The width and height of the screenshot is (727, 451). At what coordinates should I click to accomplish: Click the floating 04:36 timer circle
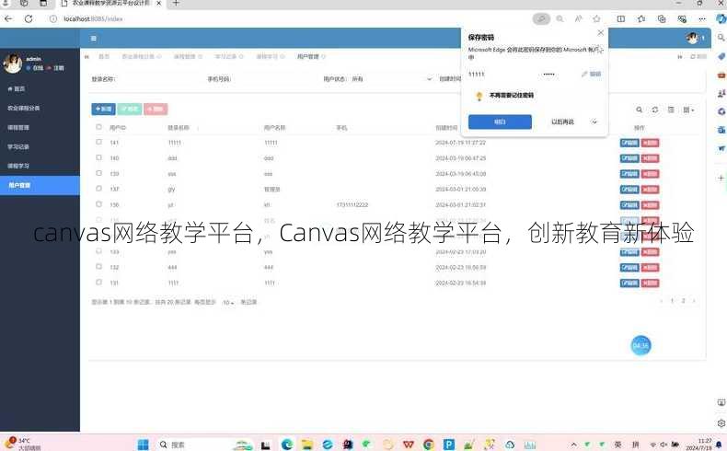[x=640, y=346]
